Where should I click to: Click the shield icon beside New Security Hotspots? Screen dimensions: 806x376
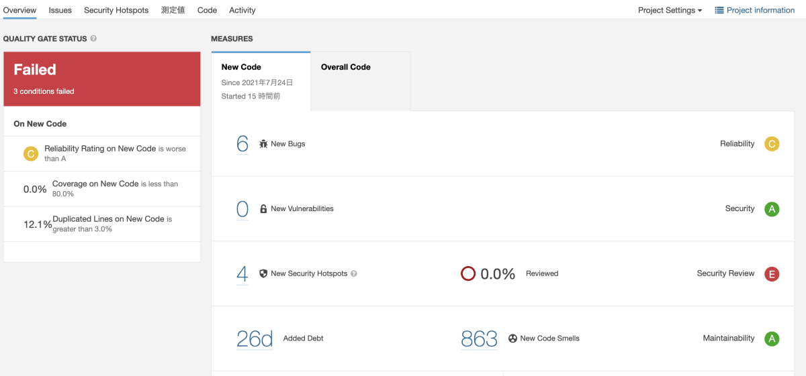[x=263, y=273]
